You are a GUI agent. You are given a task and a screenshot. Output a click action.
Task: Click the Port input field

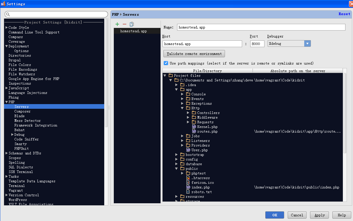[257, 44]
